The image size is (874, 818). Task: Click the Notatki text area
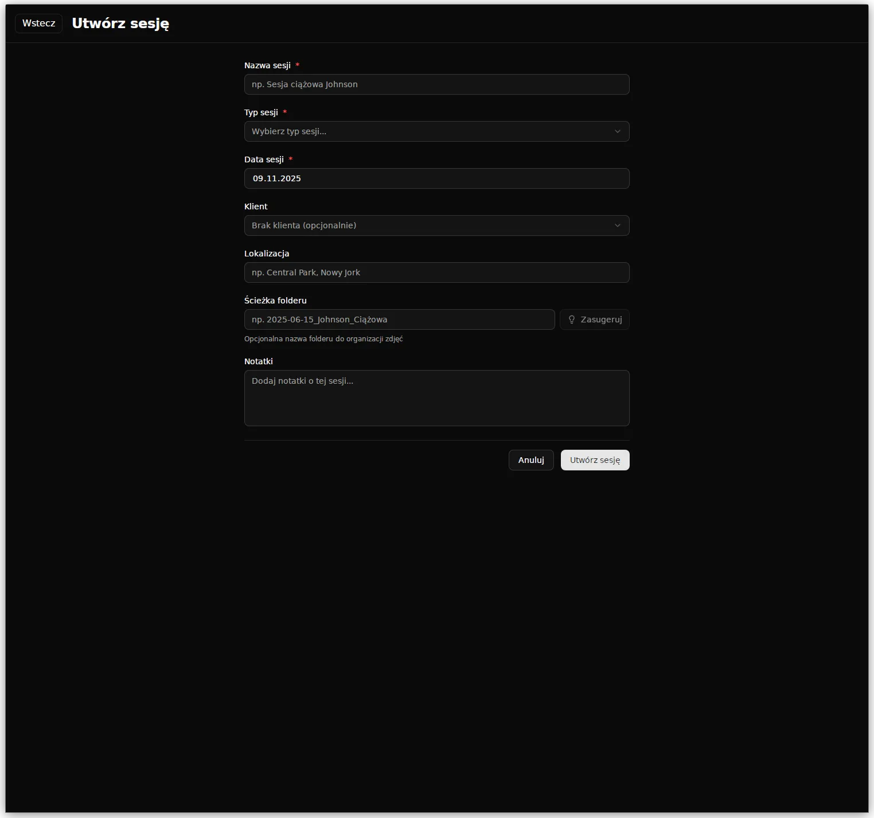[x=436, y=398]
